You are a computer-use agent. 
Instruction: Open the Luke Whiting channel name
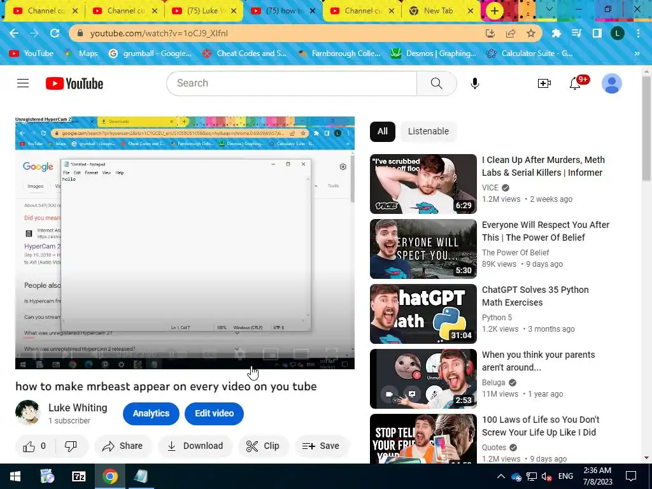tap(78, 408)
